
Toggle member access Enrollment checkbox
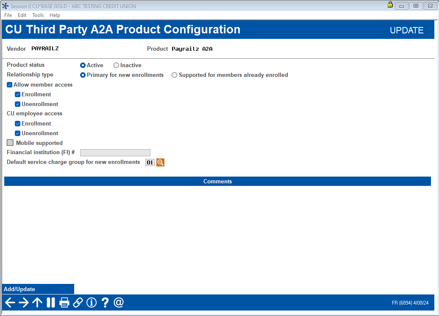18,94
